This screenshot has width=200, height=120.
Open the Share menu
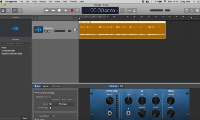pyautogui.click(x=57, y=2)
